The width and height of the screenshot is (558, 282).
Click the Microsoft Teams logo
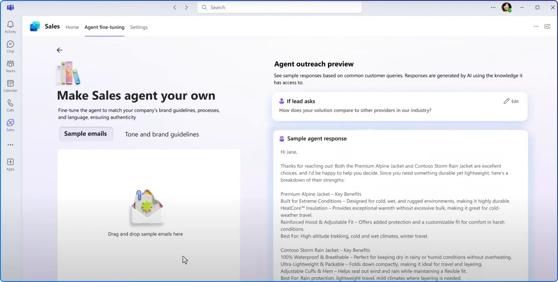(10, 7)
